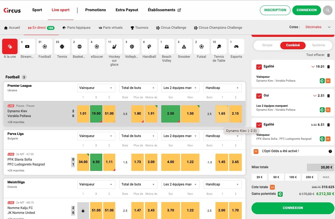Uncheck the Dynamo Kiev Egalité selection checkbox

pyautogui.click(x=259, y=67)
